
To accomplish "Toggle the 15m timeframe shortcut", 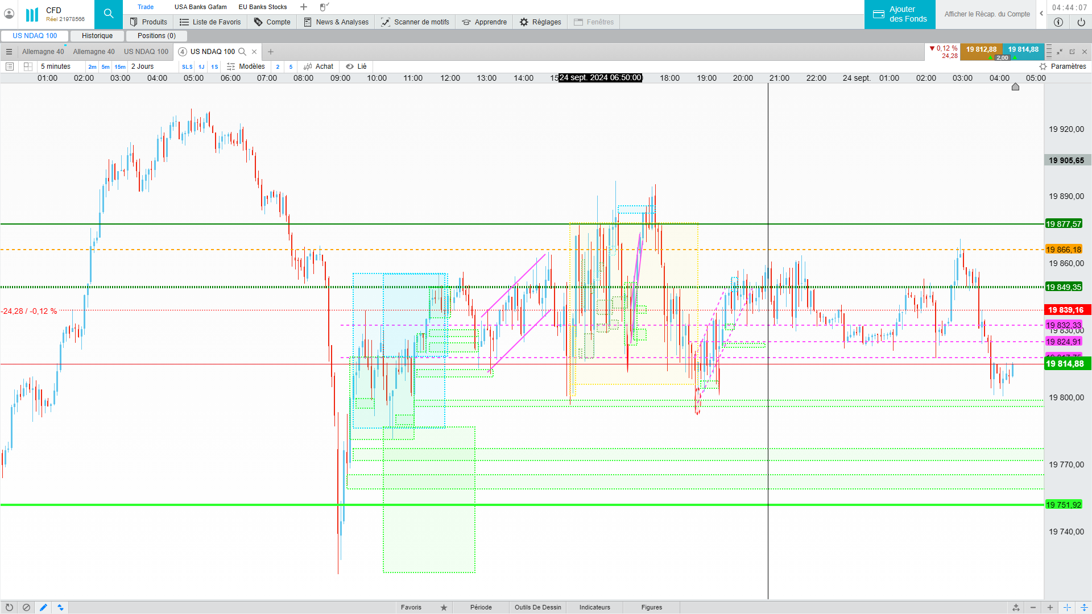I will [x=120, y=67].
